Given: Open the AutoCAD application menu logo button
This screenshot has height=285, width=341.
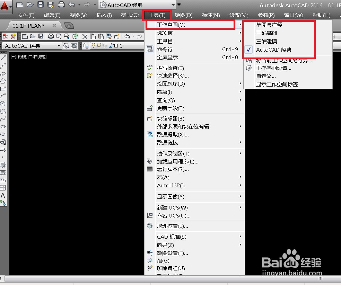Looking at the screenshot, I should (x=6, y=7).
